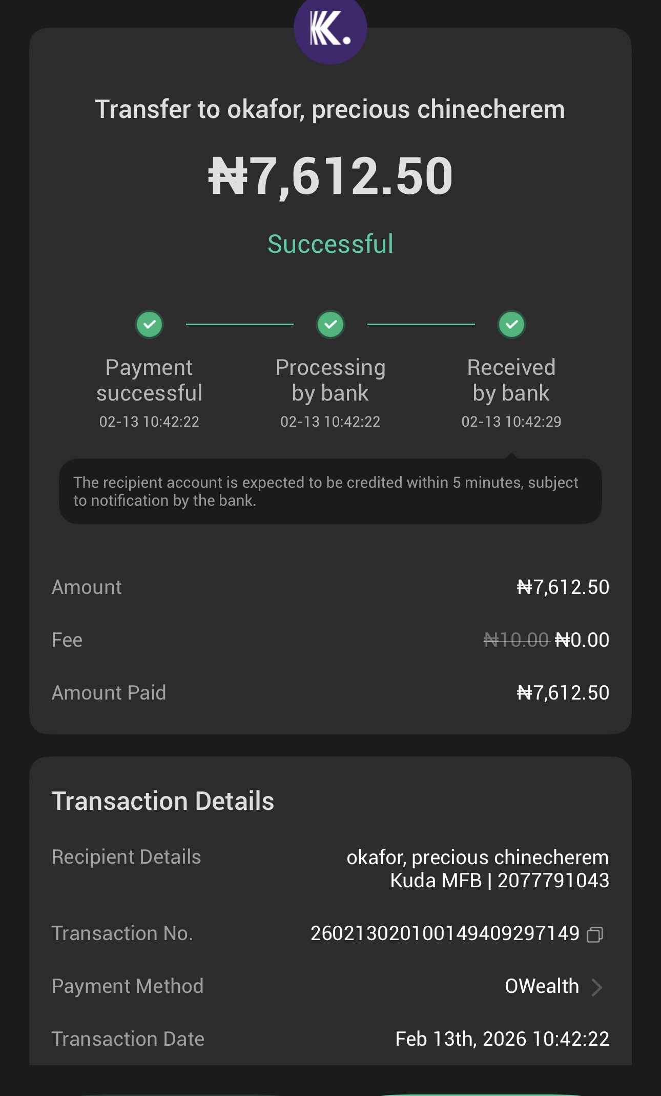Click the crossed-out ₦10.00 fee

[516, 640]
